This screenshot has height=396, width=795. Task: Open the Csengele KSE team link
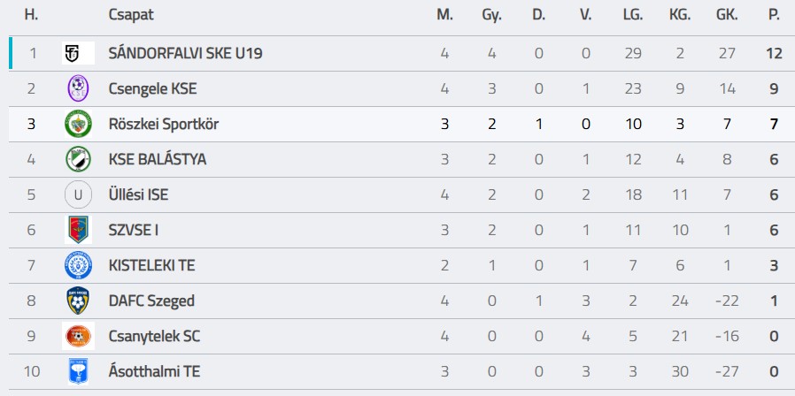point(152,88)
